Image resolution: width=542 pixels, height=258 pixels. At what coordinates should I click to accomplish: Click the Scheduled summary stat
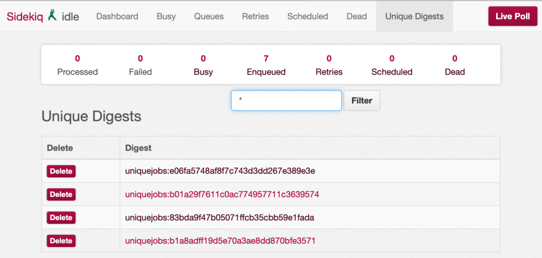coord(392,65)
